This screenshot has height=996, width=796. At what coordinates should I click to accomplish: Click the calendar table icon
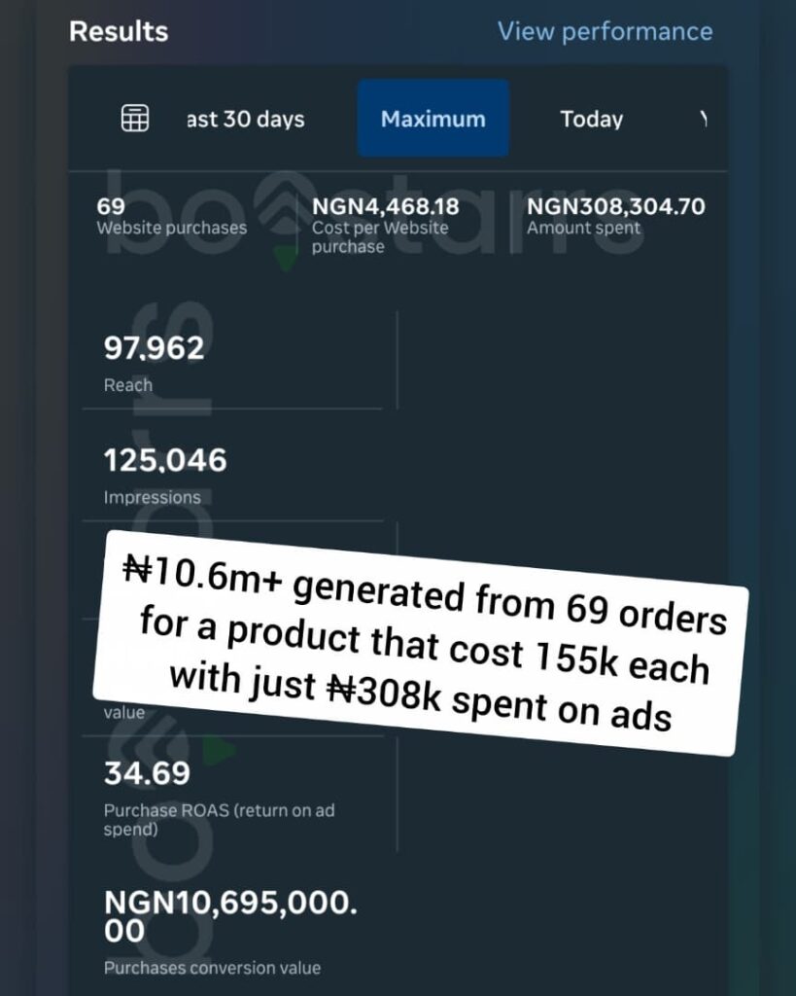(x=135, y=118)
